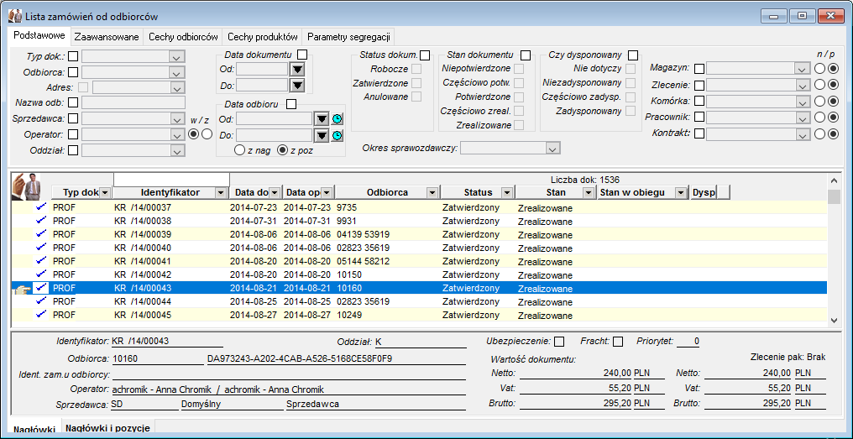Open calendar picker for Data dokumentu Do
Viewport: 853px width, 439px height.
(297, 85)
